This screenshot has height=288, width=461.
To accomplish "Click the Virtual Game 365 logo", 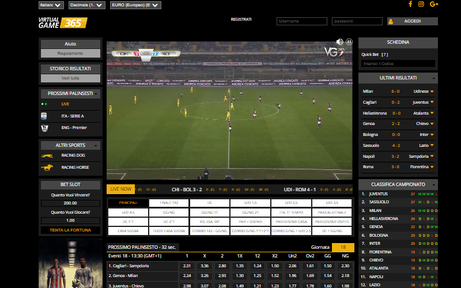I will point(63,23).
